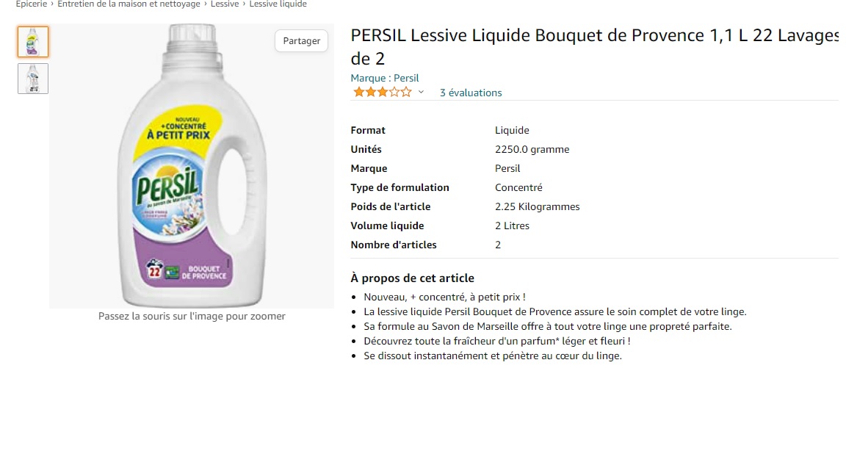This screenshot has width=846, height=476.
Task: Click the '2.25 Kilogrammes' weight value
Action: click(x=537, y=206)
